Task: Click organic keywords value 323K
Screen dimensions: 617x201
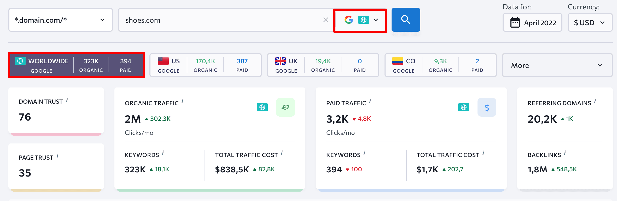Action: click(x=135, y=169)
